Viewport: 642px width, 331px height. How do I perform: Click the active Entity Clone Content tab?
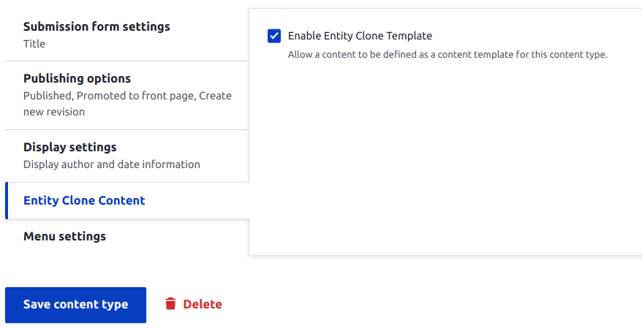84,201
